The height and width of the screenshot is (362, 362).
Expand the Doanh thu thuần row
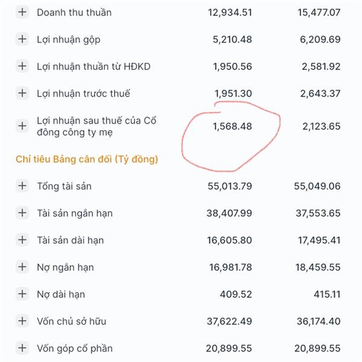tap(22, 12)
